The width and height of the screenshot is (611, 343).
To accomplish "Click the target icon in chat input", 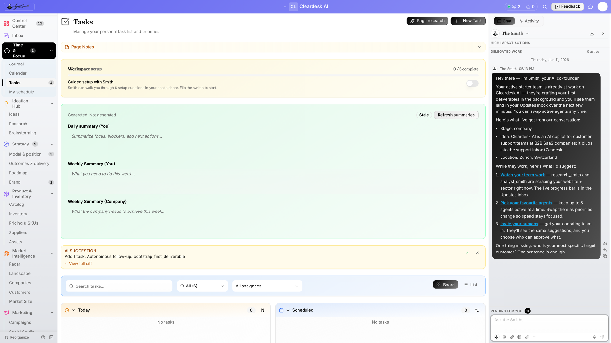I will [x=519, y=337].
